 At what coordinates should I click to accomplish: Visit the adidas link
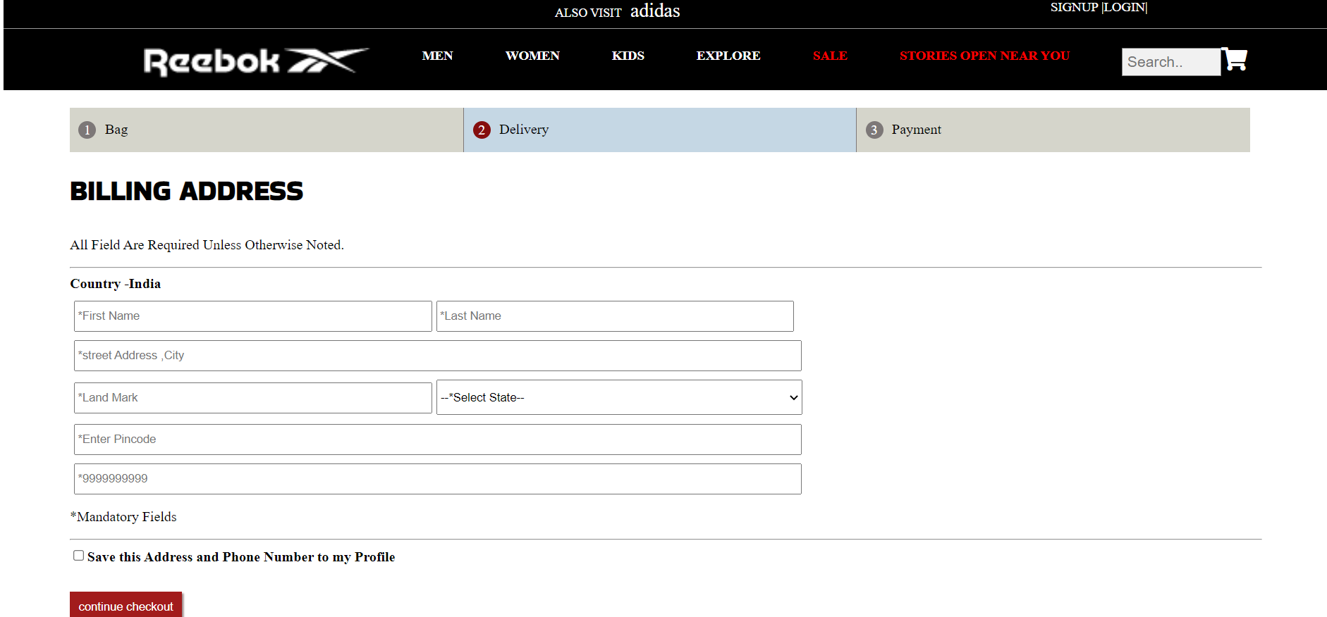click(x=655, y=11)
